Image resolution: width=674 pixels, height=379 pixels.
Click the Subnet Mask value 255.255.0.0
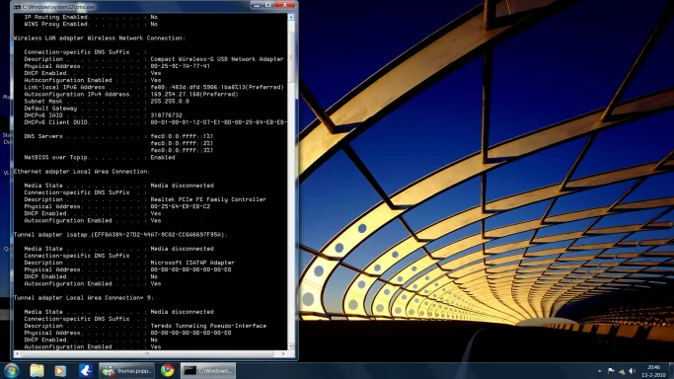click(x=170, y=102)
